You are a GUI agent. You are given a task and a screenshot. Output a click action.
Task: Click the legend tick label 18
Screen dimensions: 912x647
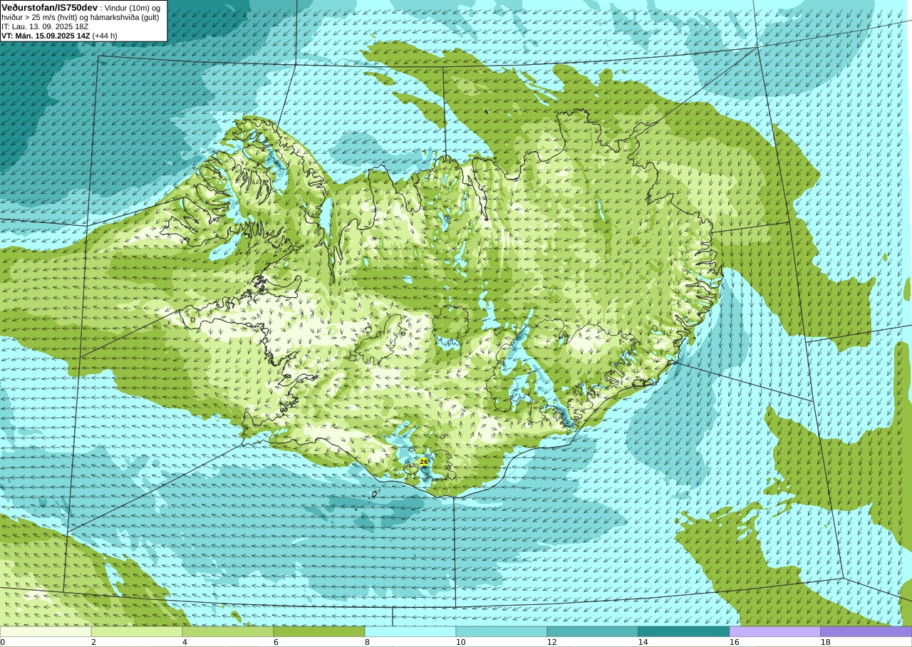tap(826, 642)
